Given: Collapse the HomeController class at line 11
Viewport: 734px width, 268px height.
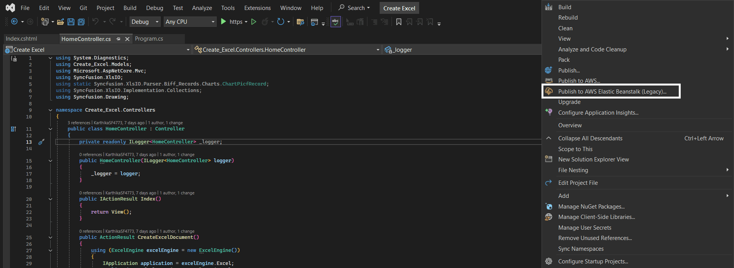Looking at the screenshot, I should tap(50, 129).
